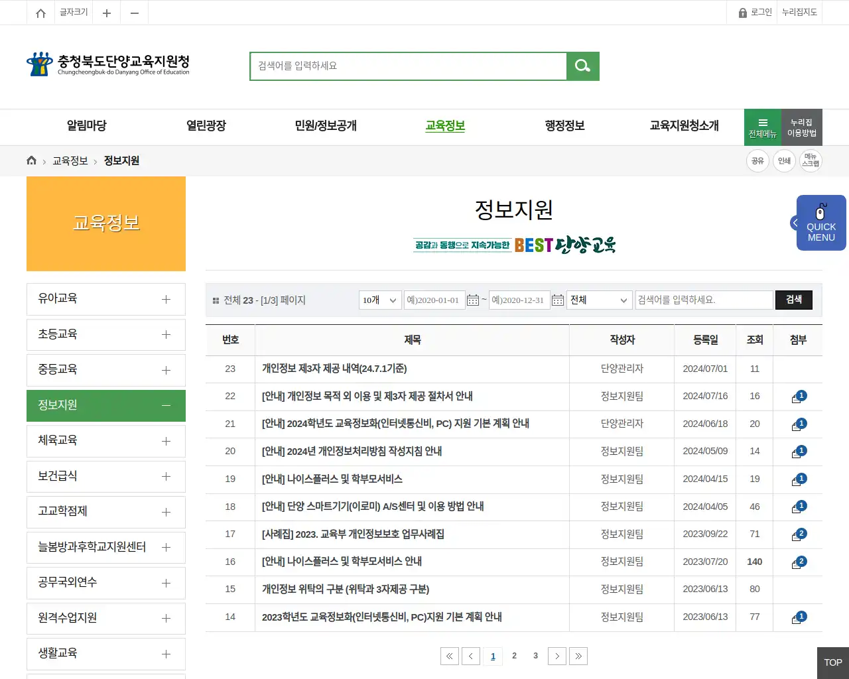Open the 열린광장 main menu
Screen dimensions: 849x679
click(x=206, y=126)
